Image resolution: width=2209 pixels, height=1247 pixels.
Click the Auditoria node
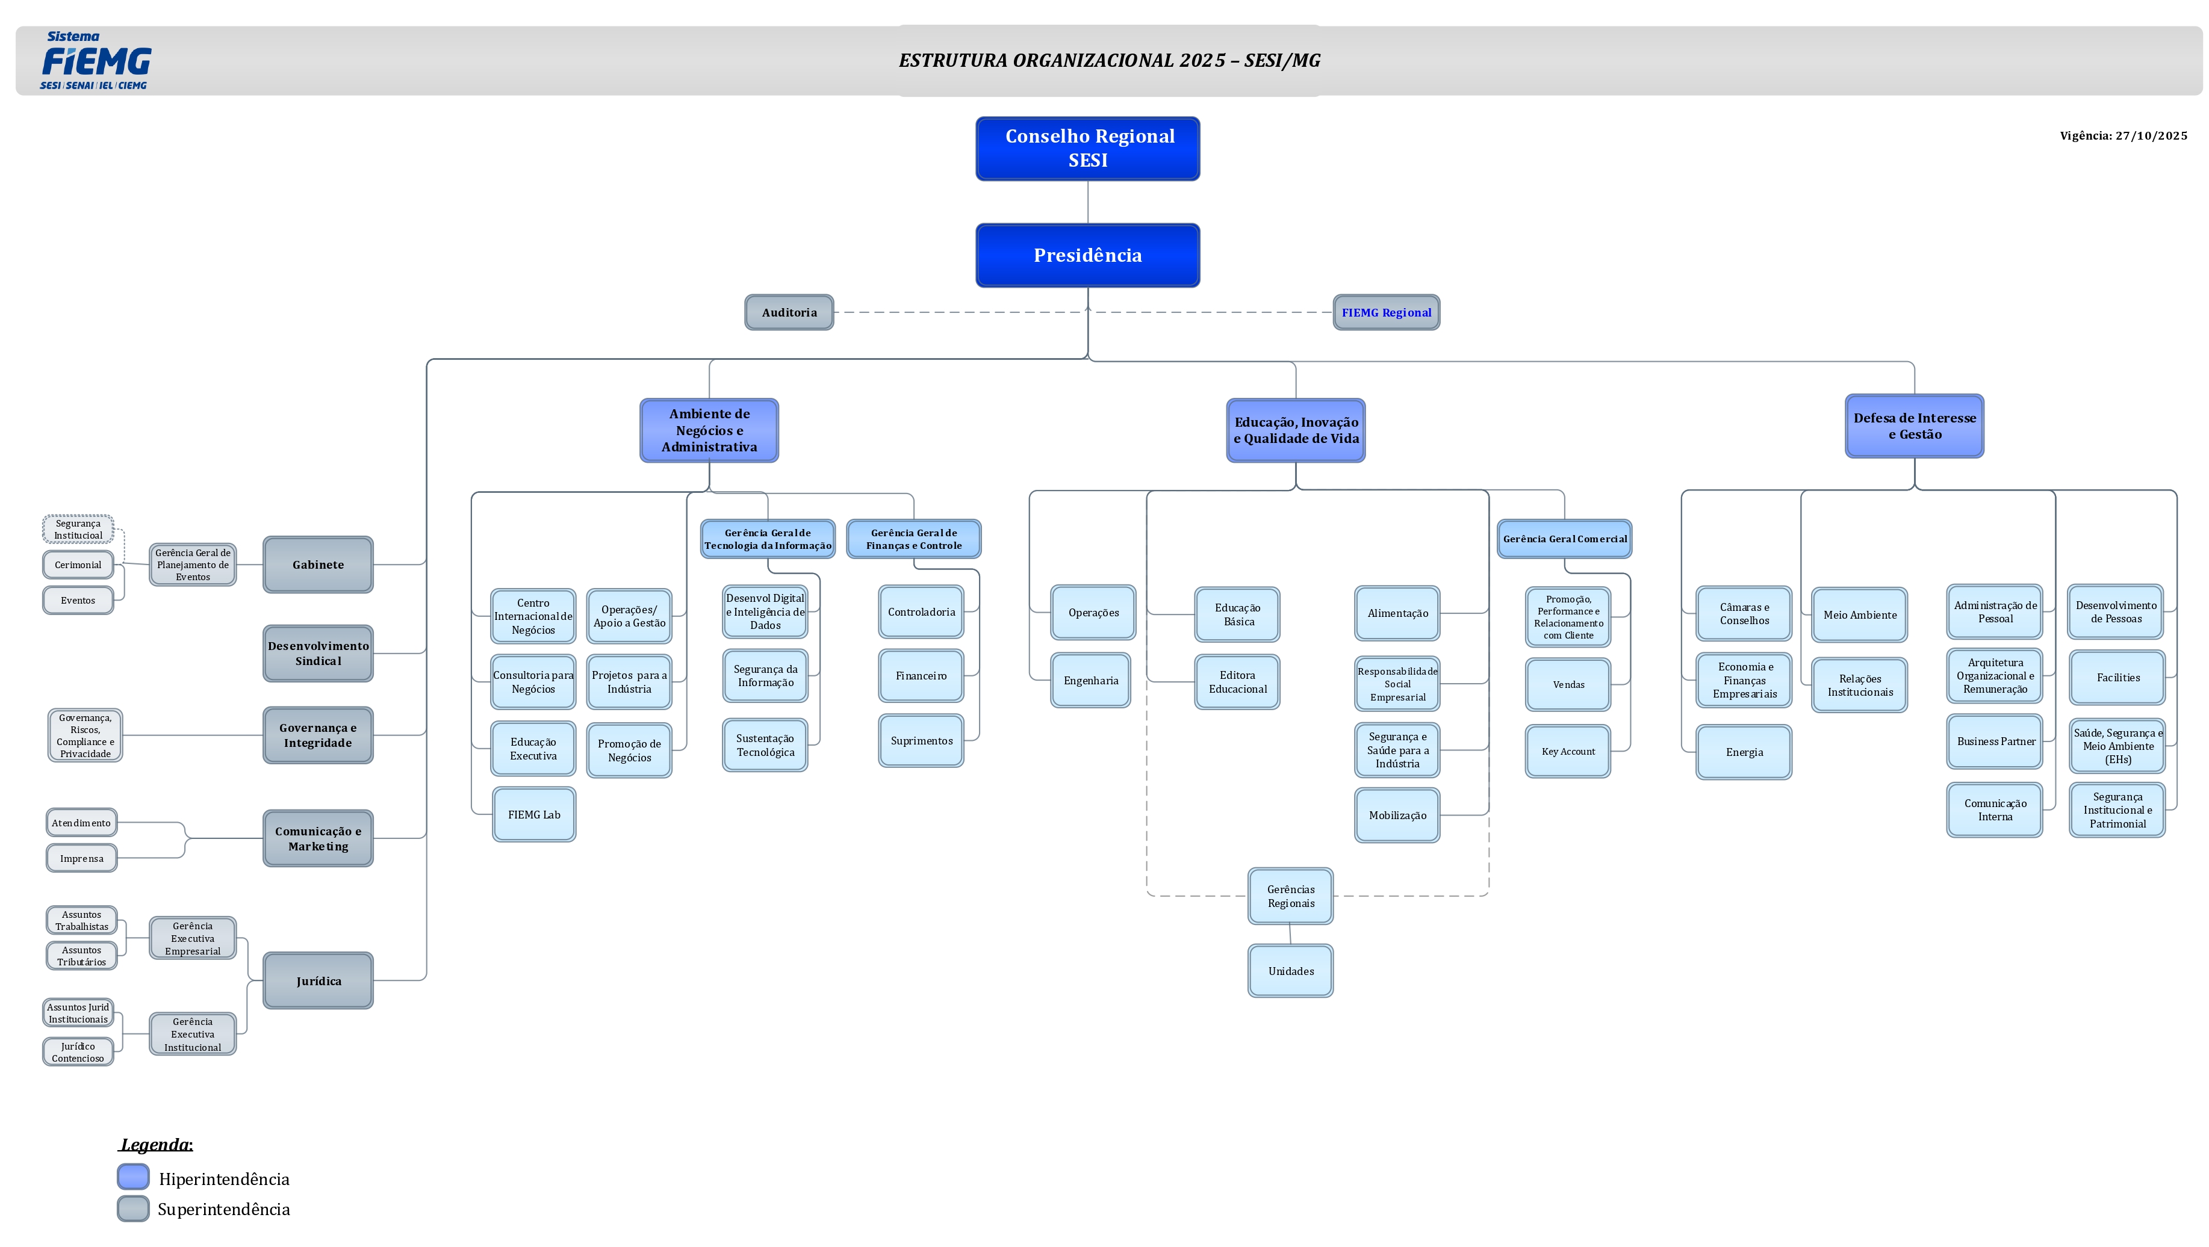[789, 313]
